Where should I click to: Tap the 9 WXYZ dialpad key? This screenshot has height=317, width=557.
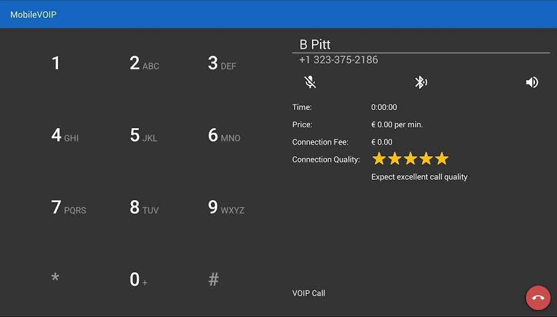(x=226, y=207)
